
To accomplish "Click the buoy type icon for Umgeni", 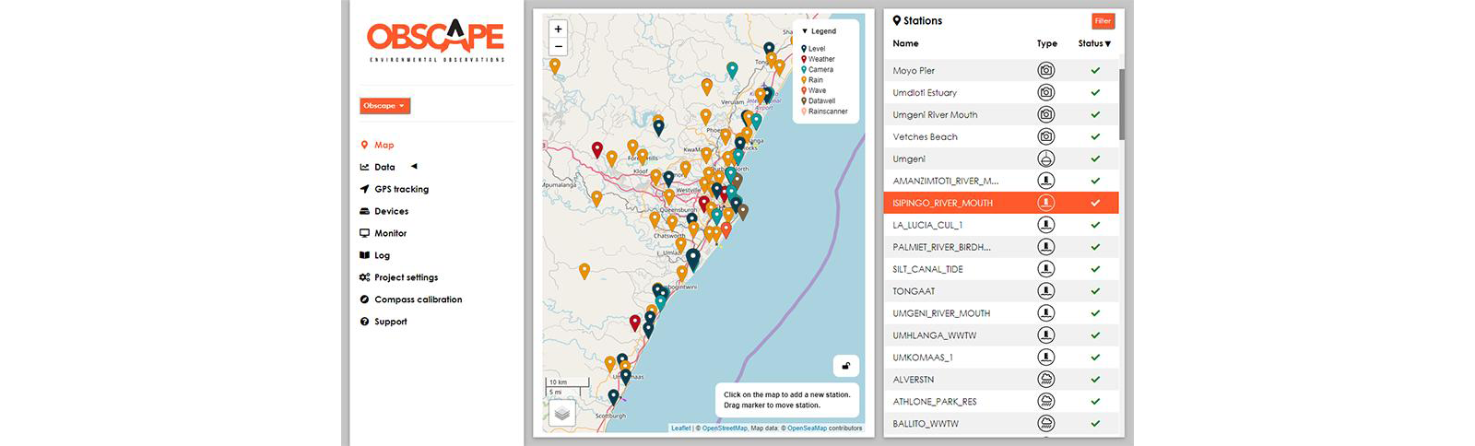I will point(1045,158).
